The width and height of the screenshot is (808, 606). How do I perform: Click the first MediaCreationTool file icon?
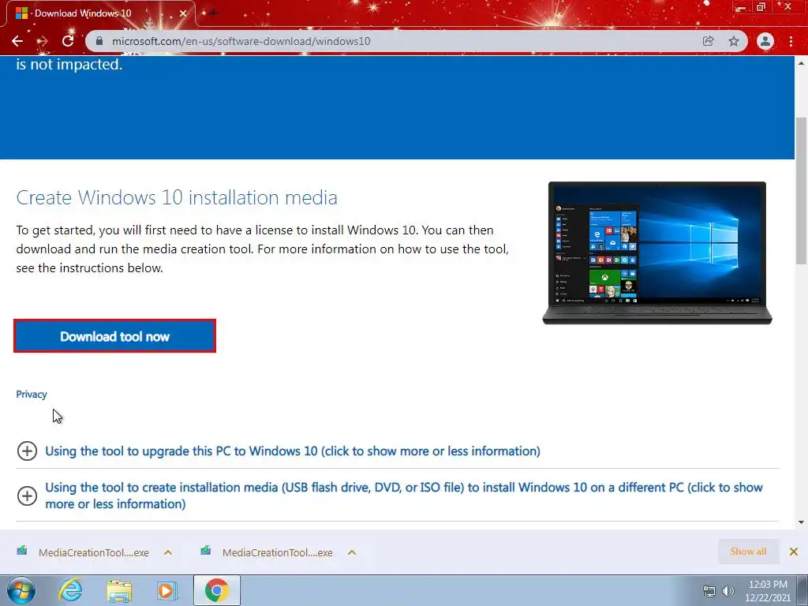click(21, 550)
